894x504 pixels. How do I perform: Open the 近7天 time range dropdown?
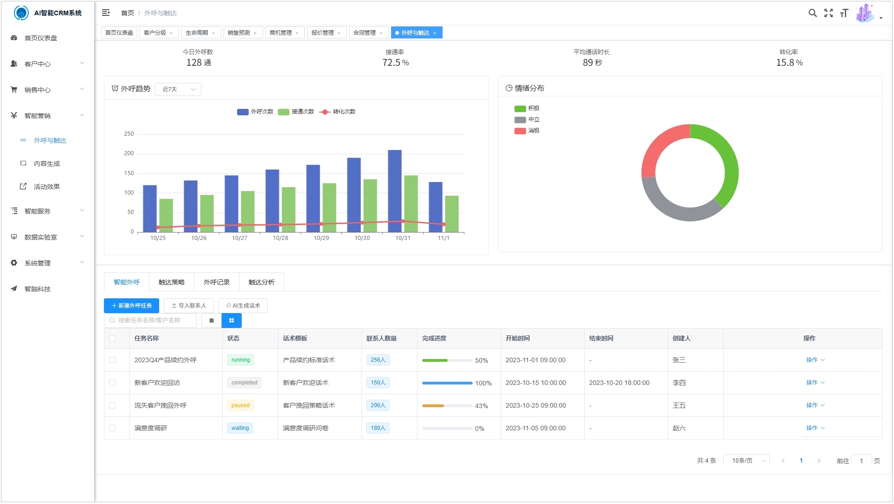coord(178,89)
